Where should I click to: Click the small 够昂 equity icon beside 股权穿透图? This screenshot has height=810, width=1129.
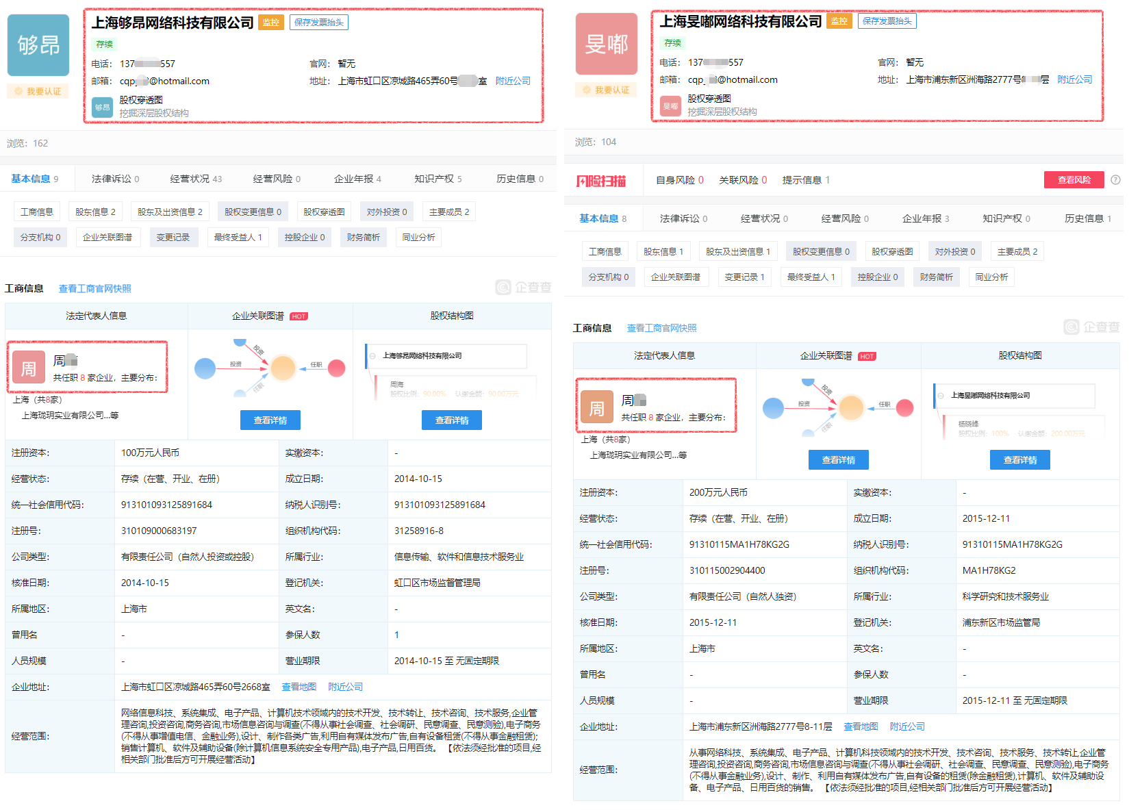tap(103, 107)
